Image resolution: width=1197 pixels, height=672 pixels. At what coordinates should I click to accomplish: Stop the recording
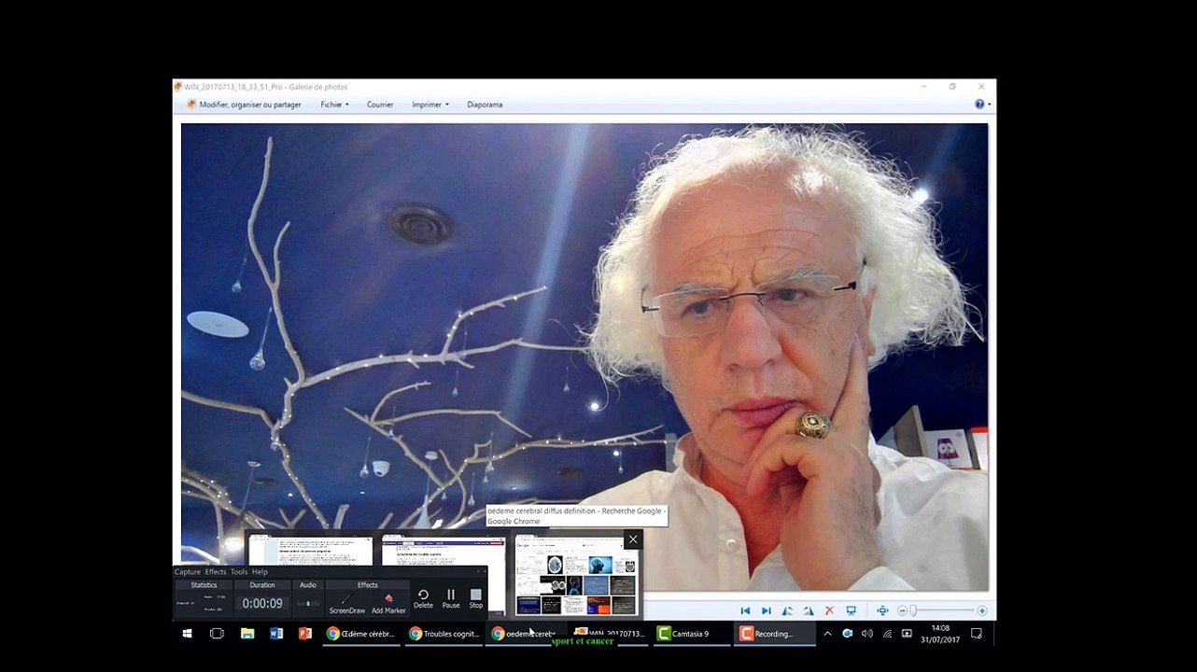(x=476, y=598)
